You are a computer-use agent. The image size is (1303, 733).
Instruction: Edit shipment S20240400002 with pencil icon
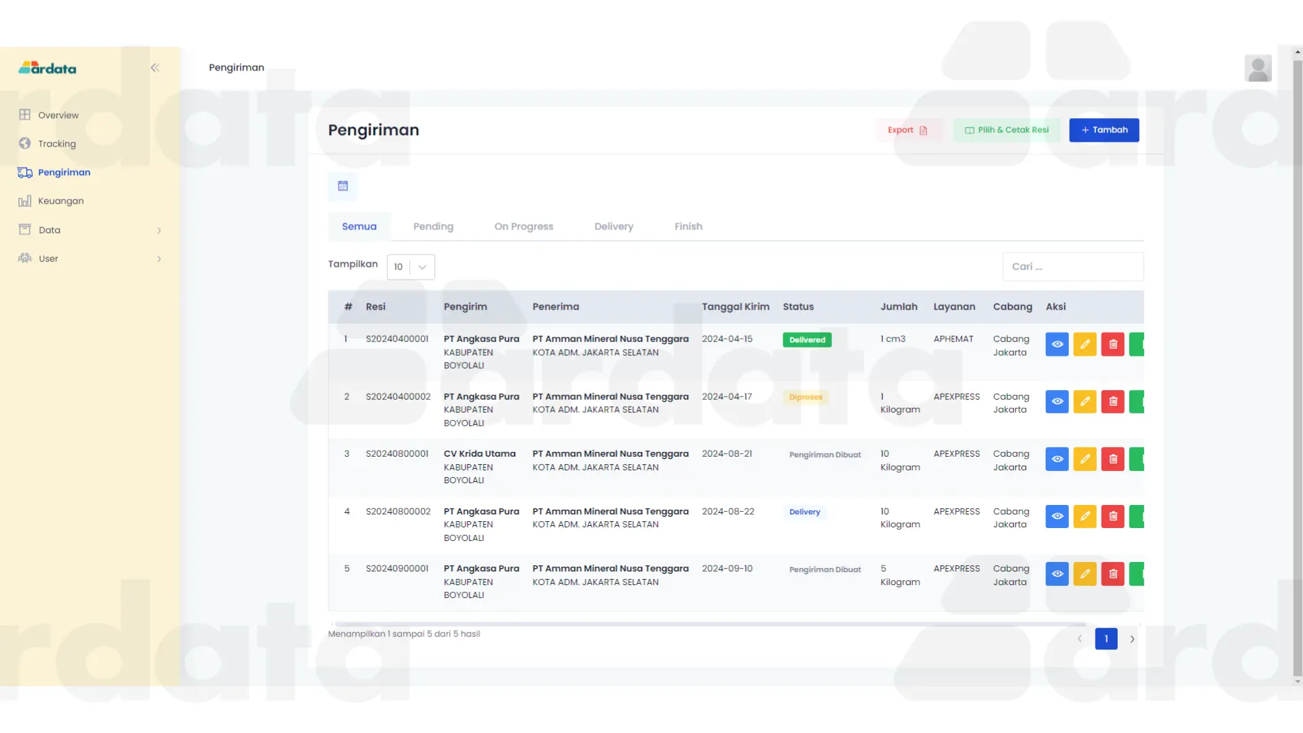[x=1085, y=402]
